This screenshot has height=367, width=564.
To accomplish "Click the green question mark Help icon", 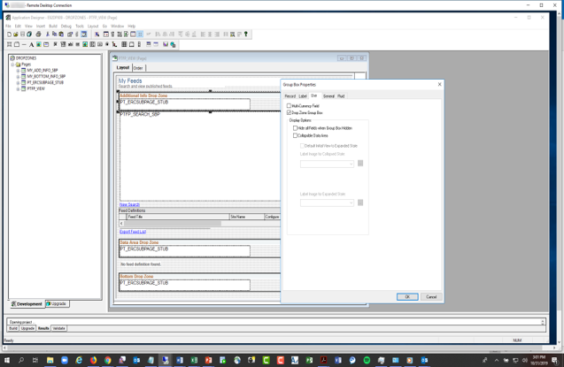I will [246, 34].
